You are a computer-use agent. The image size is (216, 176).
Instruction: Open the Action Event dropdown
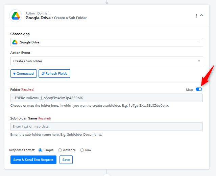106,61
